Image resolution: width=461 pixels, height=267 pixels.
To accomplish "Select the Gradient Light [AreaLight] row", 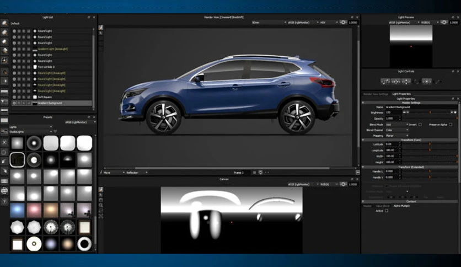I will click(51, 49).
